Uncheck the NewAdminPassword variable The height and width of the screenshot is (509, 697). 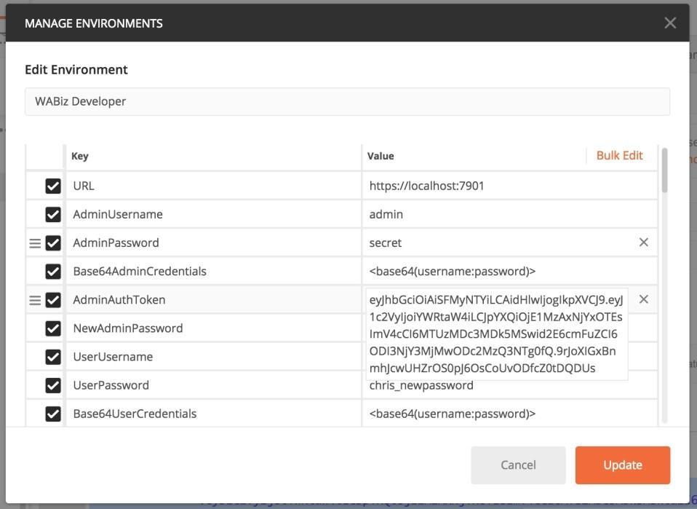pyautogui.click(x=53, y=328)
